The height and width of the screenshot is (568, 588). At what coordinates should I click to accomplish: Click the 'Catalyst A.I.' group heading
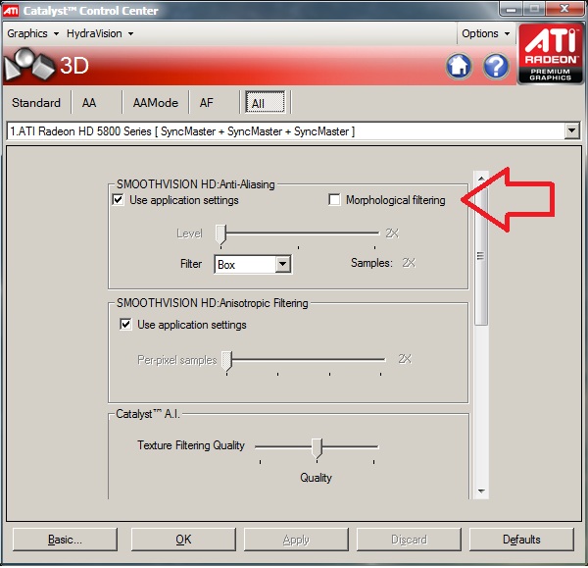148,414
